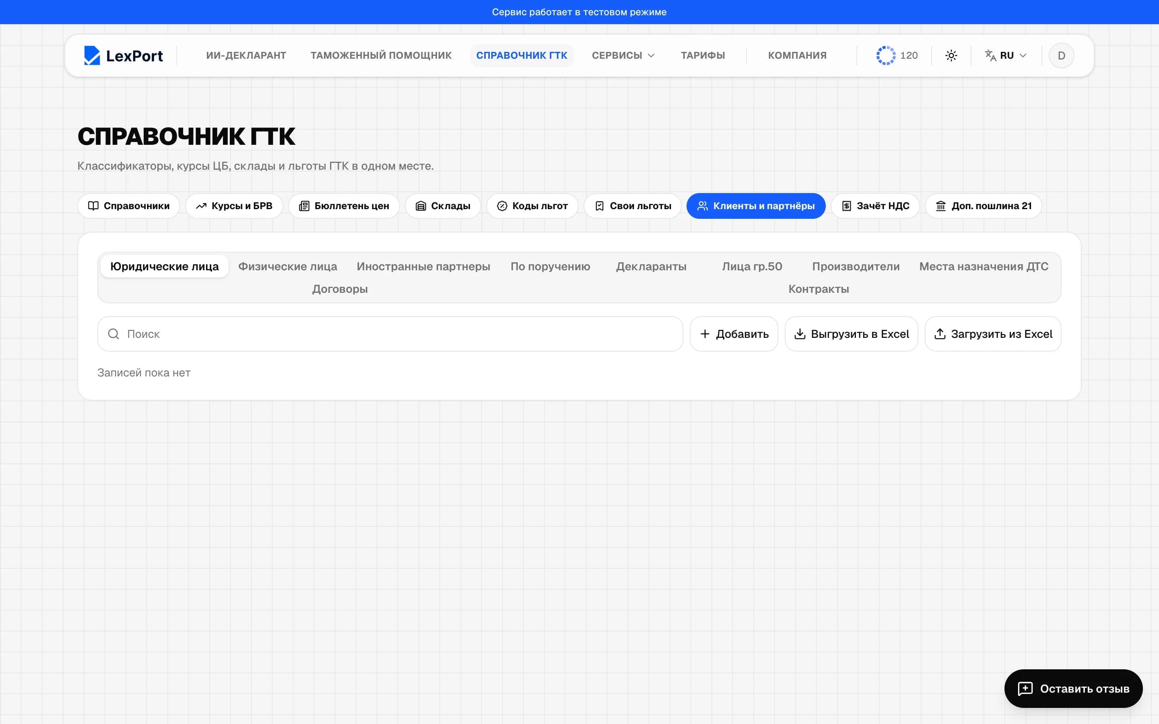Click the Поиск search field
Image resolution: width=1159 pixels, height=724 pixels.
[x=390, y=334]
